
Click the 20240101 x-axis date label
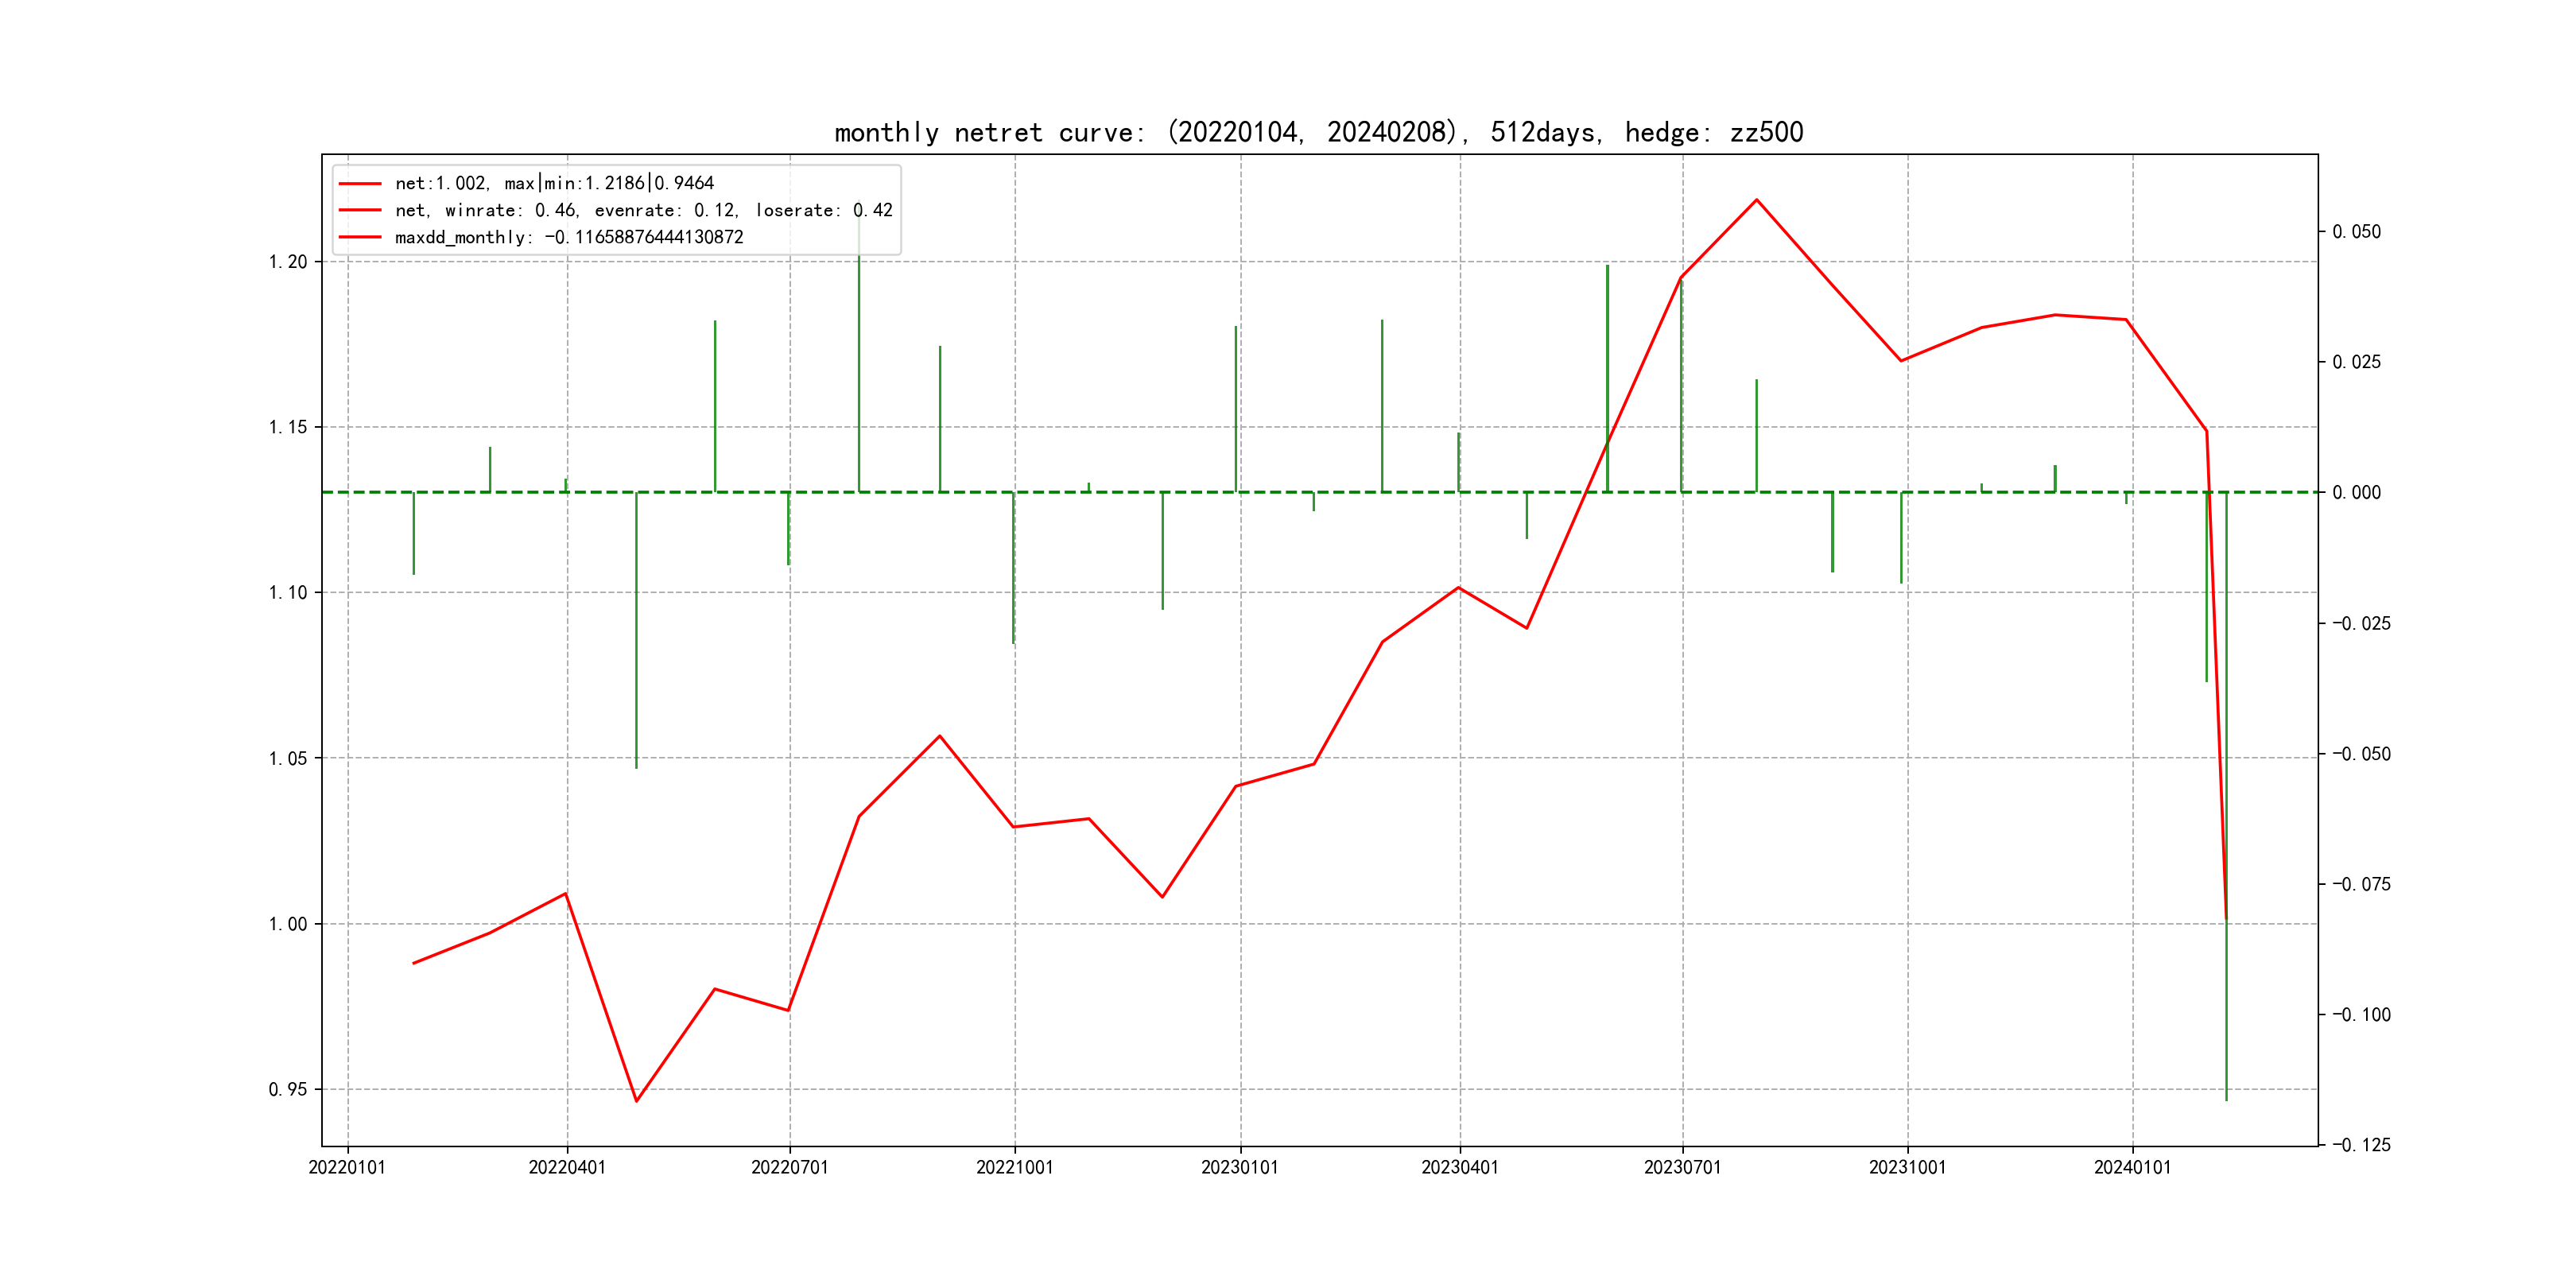(x=2132, y=1167)
